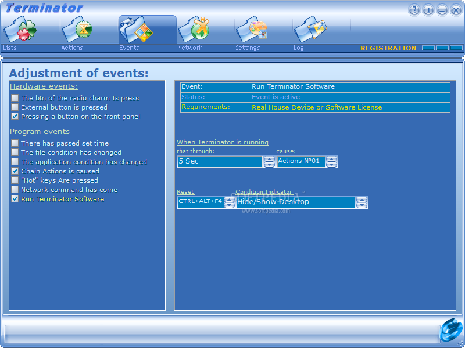This screenshot has height=348, width=465.
Task: Open the Actions folder icon
Action: coord(77,30)
